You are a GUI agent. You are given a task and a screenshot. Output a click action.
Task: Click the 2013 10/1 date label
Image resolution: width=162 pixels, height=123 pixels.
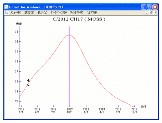(134, 111)
